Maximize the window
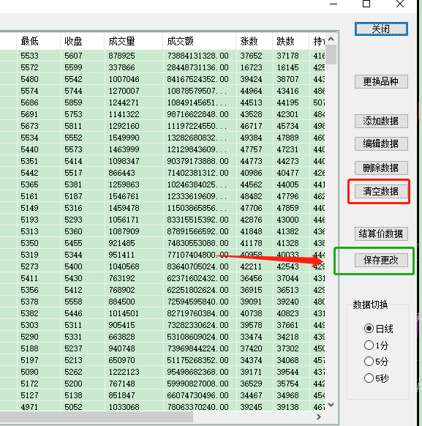The image size is (422, 426). (366, 4)
